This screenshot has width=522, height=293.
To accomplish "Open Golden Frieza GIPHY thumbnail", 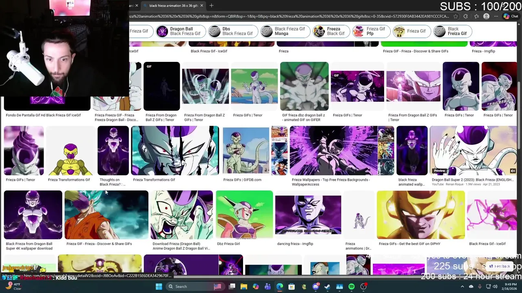I will pyautogui.click(x=420, y=215).
